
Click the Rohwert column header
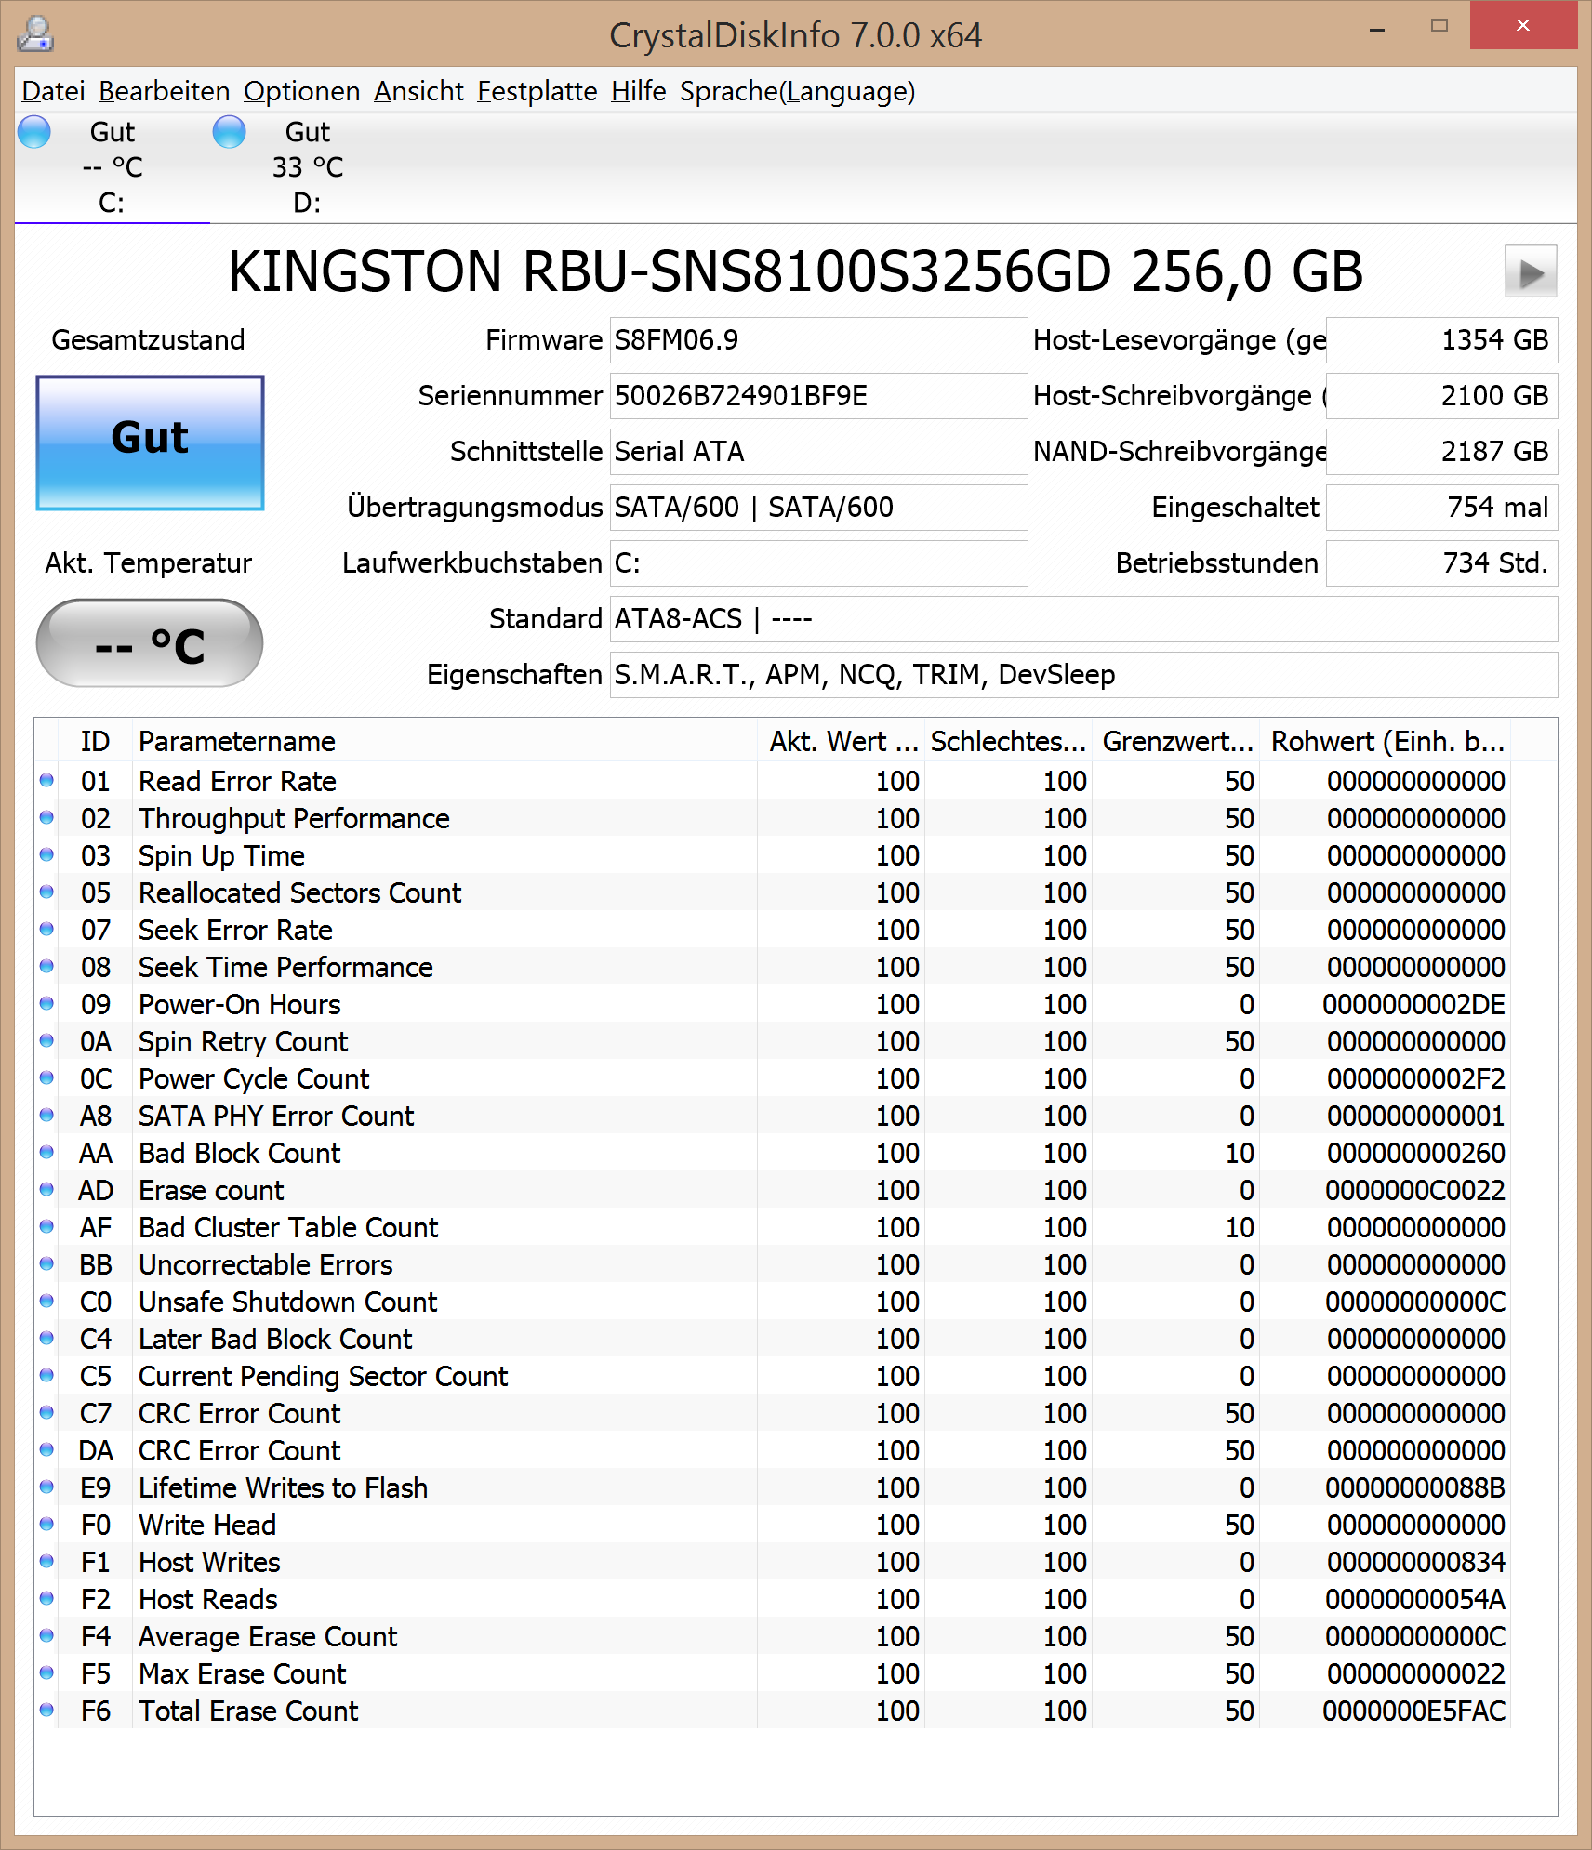1386,741
